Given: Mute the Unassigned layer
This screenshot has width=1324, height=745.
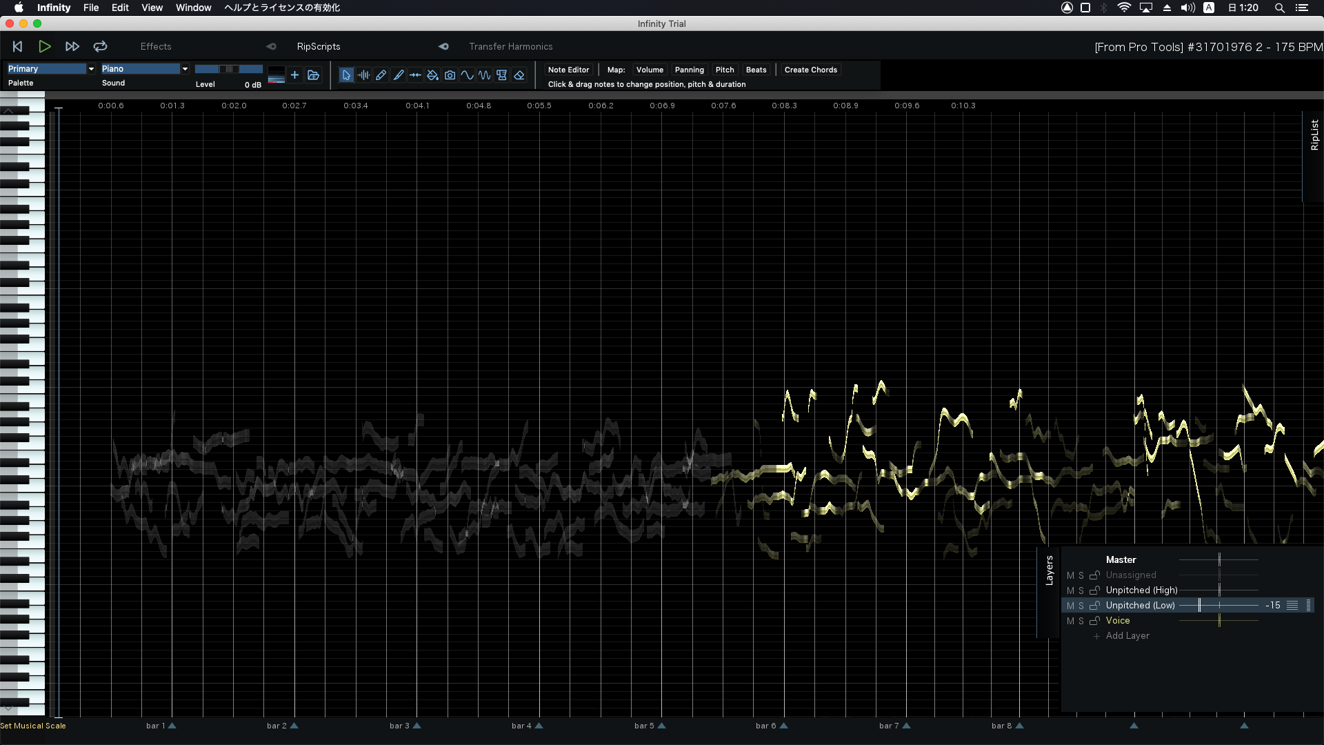Looking at the screenshot, I should coord(1070,575).
